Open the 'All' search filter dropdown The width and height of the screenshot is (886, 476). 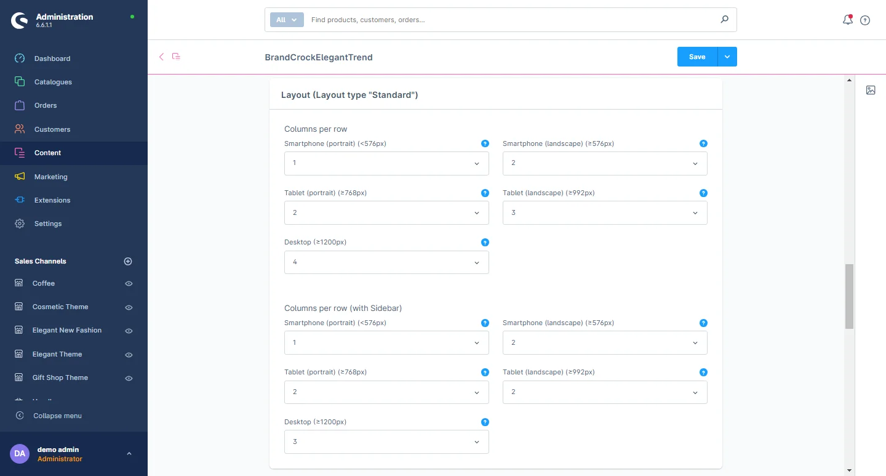(x=287, y=20)
